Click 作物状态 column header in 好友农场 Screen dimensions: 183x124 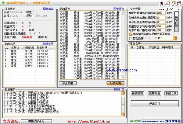click(154, 47)
